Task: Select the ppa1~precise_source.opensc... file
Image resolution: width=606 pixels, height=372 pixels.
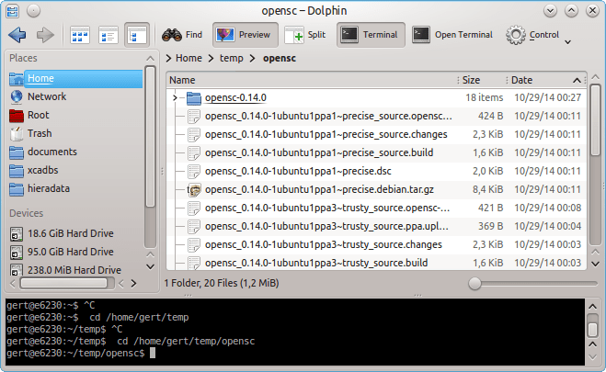Action: (x=328, y=116)
